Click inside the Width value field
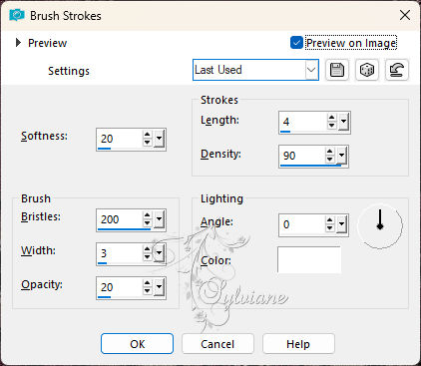421x366 pixels. click(x=119, y=253)
